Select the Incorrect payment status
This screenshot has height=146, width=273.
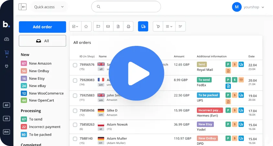click(45, 127)
